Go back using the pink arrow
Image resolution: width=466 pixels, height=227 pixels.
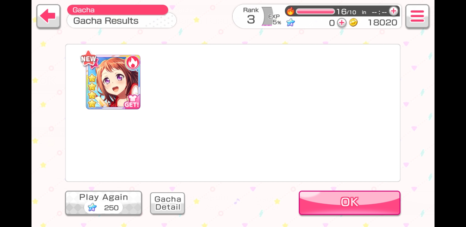[x=48, y=16]
